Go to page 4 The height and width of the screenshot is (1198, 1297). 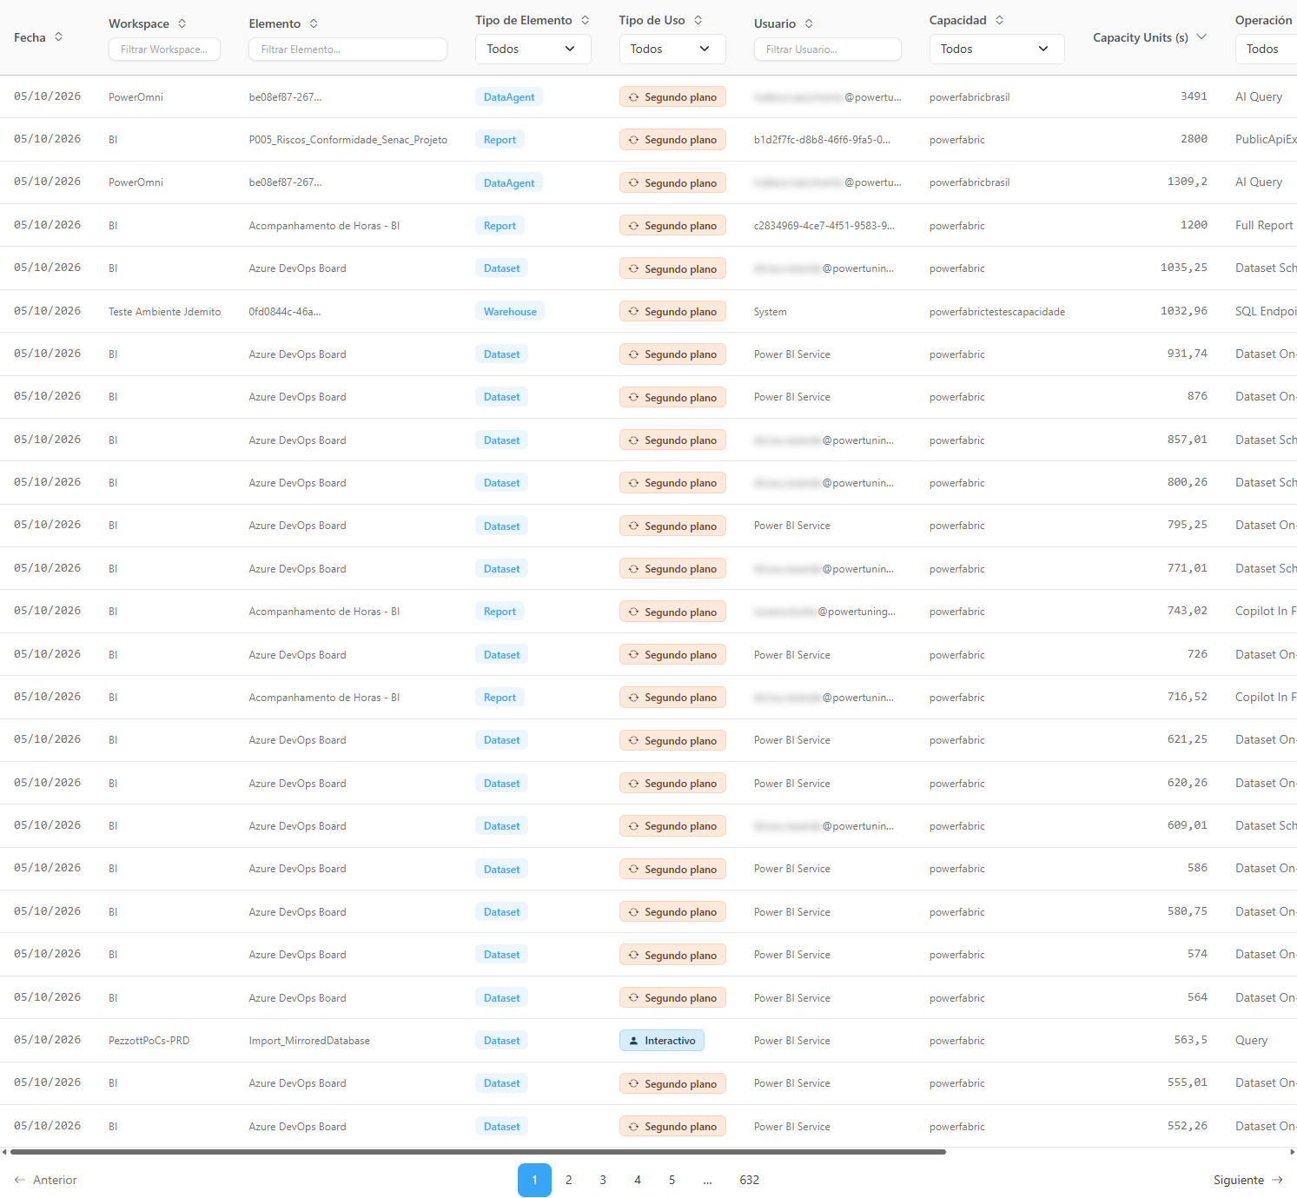638,1180
